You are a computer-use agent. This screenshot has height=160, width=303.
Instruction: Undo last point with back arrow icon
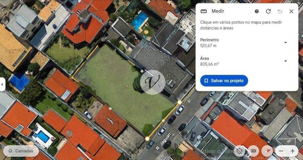coord(280,11)
